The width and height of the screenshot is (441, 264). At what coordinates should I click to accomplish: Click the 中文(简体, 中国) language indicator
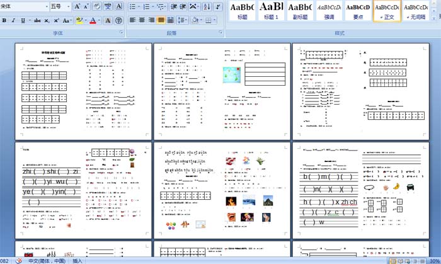[x=47, y=261]
